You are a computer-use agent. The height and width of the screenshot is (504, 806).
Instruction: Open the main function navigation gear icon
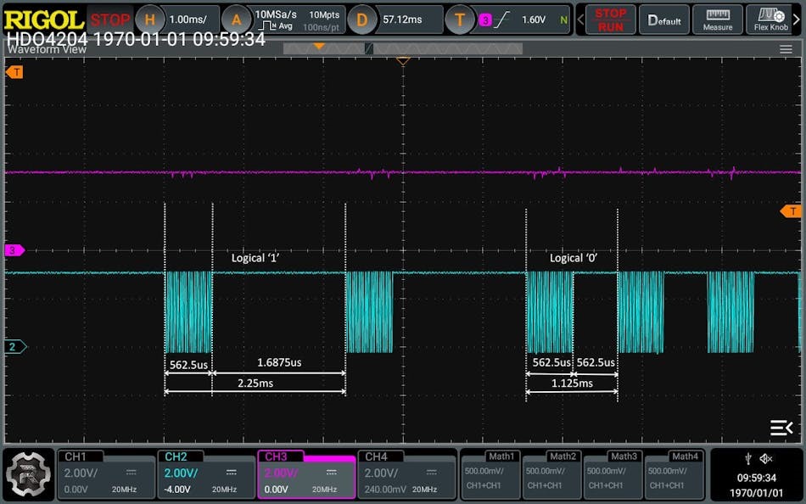29,474
